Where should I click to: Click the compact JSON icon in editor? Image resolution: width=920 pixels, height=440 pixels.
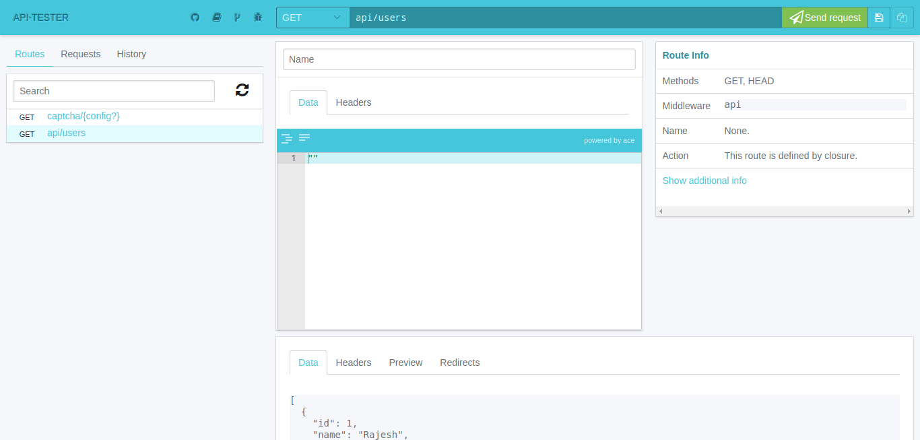pyautogui.click(x=304, y=138)
